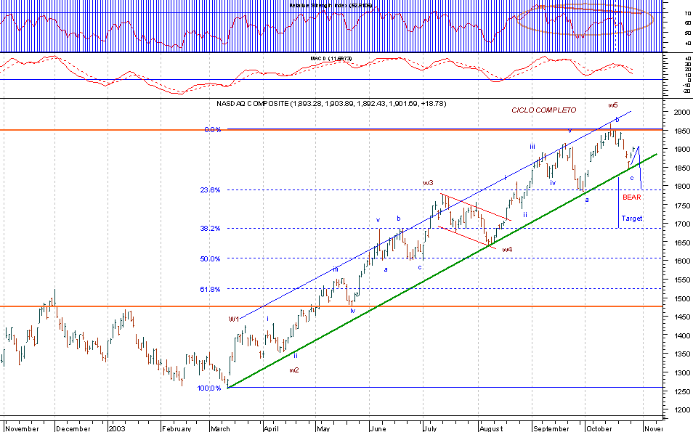Click the 38.2% Fibonacci level label
This screenshot has width=693, height=432.
pos(210,229)
